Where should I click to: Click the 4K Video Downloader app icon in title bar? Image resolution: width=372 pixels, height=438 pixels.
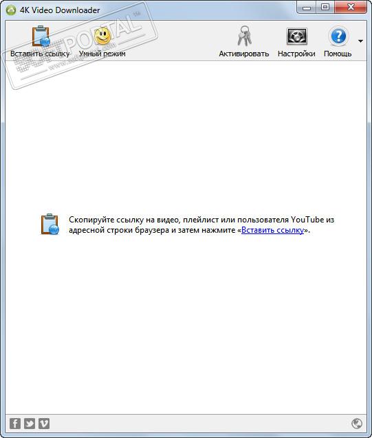click(x=11, y=10)
